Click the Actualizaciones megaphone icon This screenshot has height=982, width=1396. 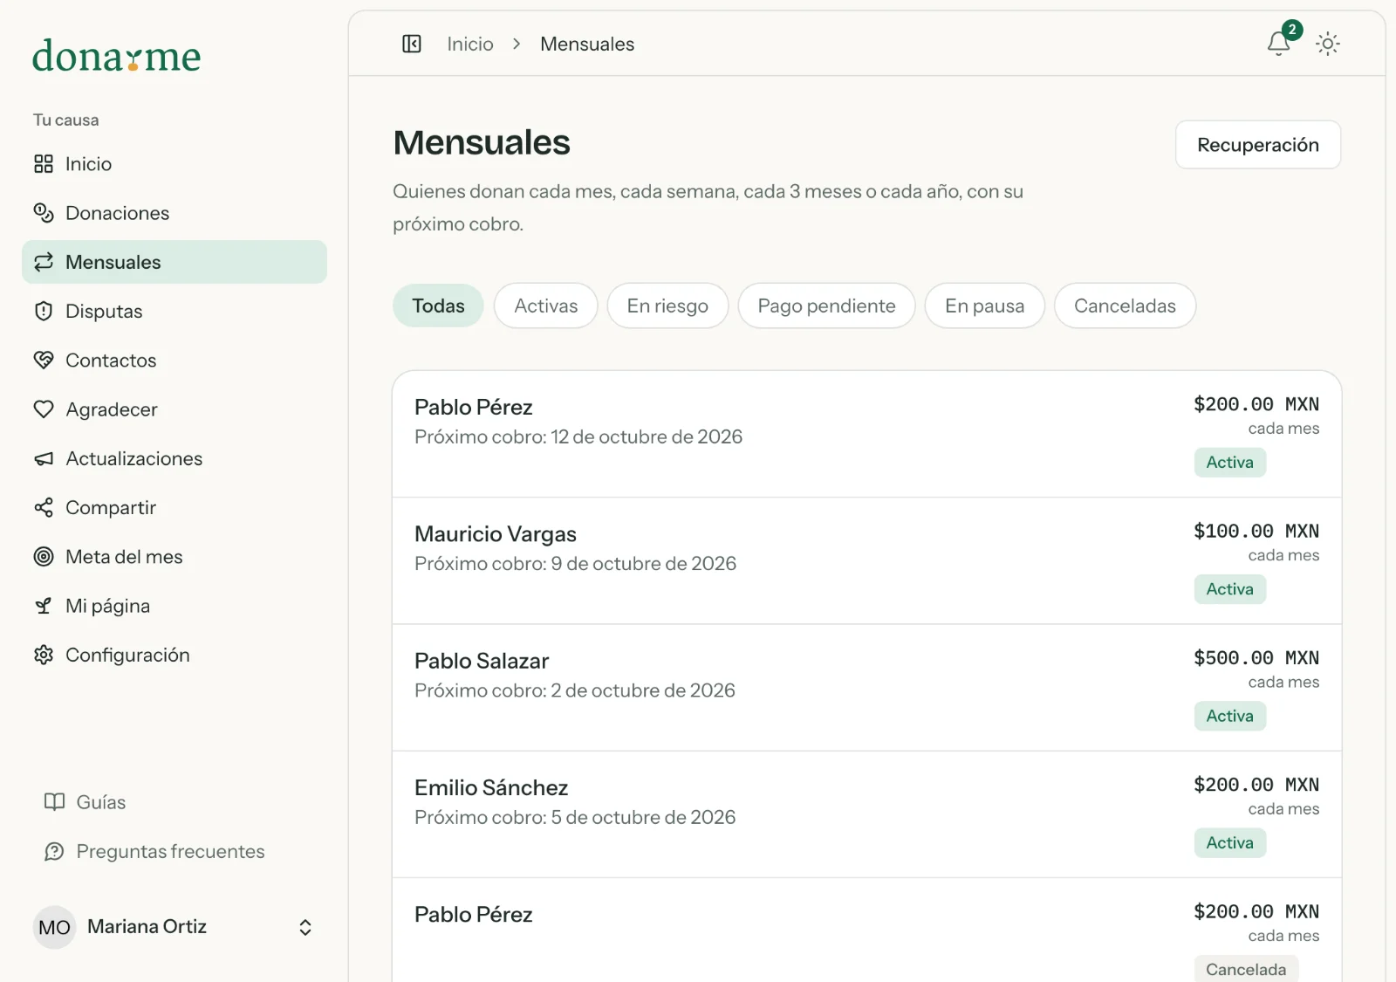(x=44, y=458)
